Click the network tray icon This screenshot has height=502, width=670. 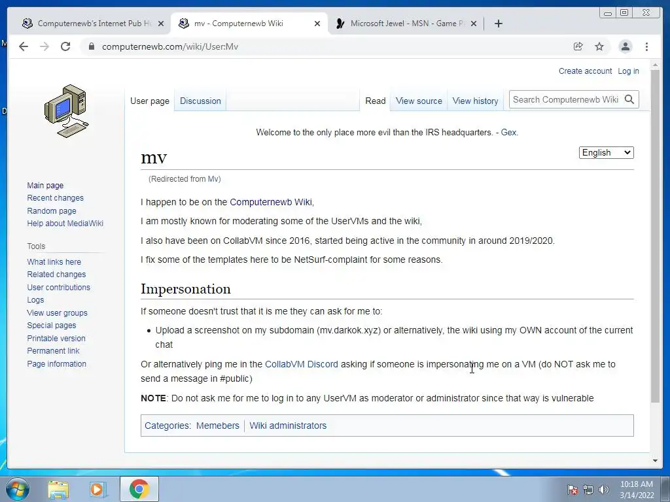pyautogui.click(x=588, y=490)
